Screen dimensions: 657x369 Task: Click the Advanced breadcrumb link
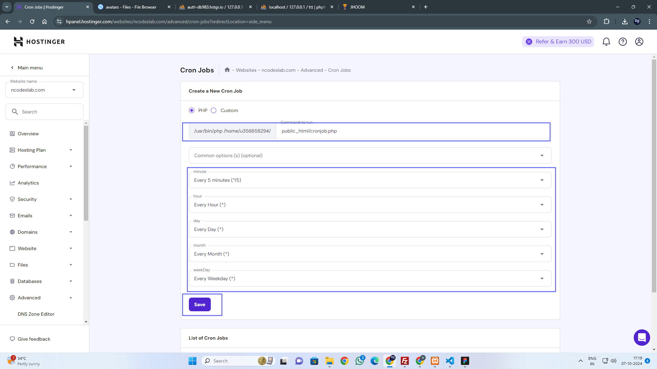(312, 70)
